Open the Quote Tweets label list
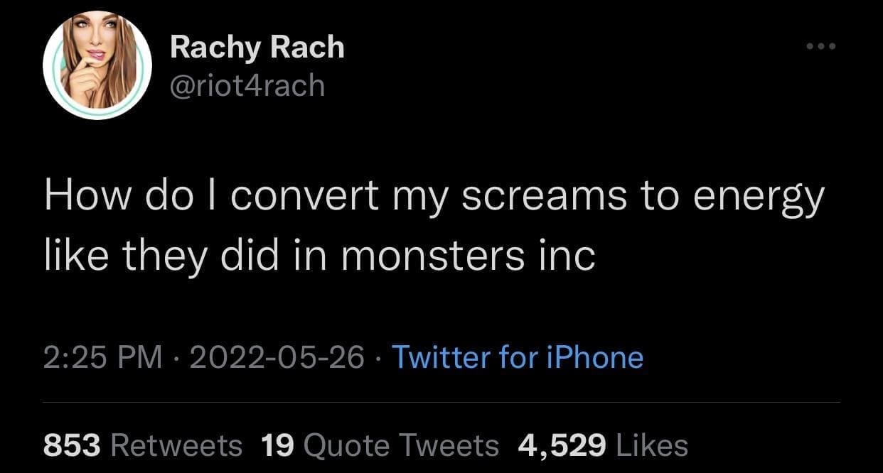This screenshot has height=473, width=883. tap(401, 445)
